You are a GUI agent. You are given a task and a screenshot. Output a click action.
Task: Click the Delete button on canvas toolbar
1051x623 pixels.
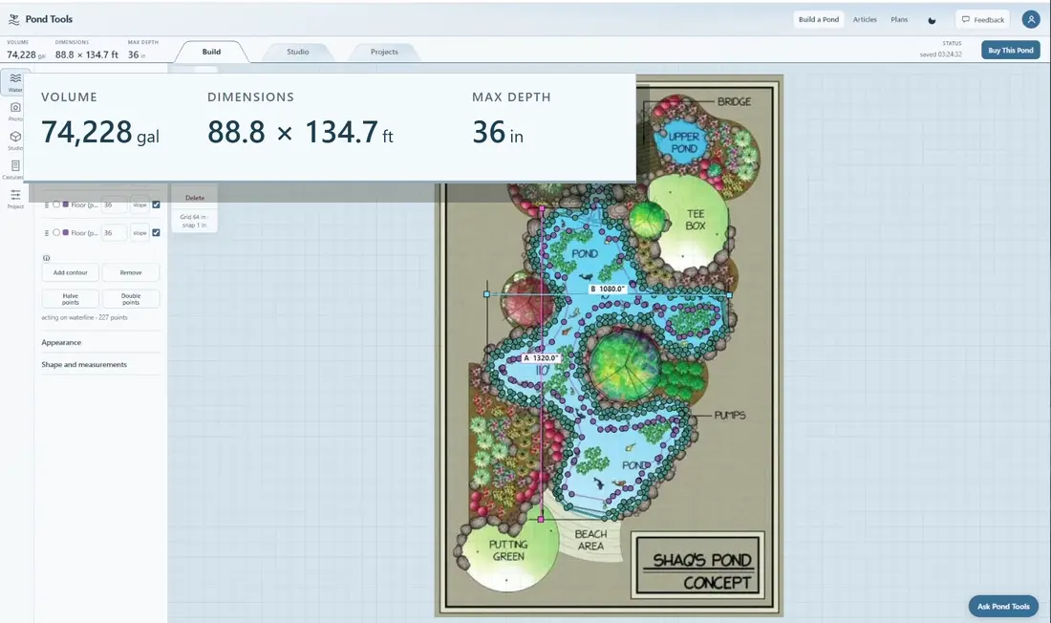(x=194, y=198)
